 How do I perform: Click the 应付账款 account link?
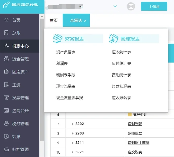click(x=135, y=124)
